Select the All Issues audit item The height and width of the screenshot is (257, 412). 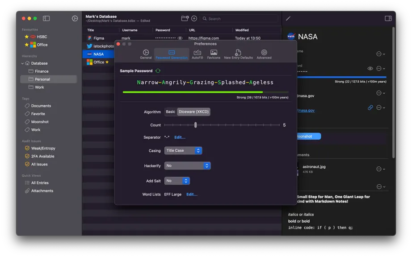coord(39,165)
